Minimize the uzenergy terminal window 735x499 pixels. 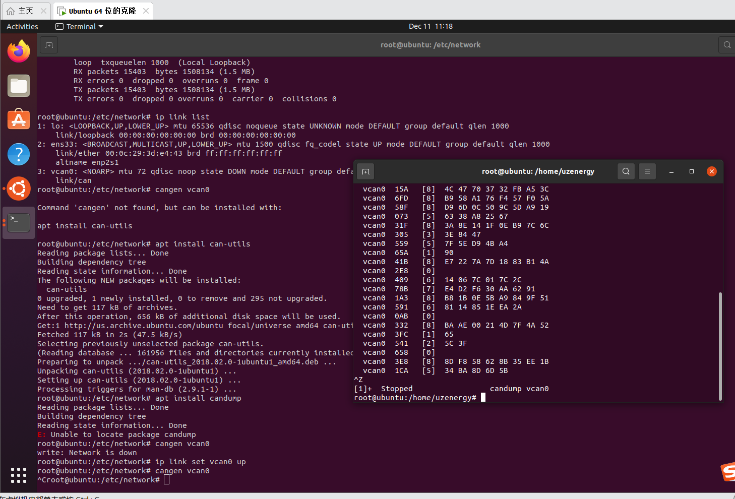tap(671, 171)
